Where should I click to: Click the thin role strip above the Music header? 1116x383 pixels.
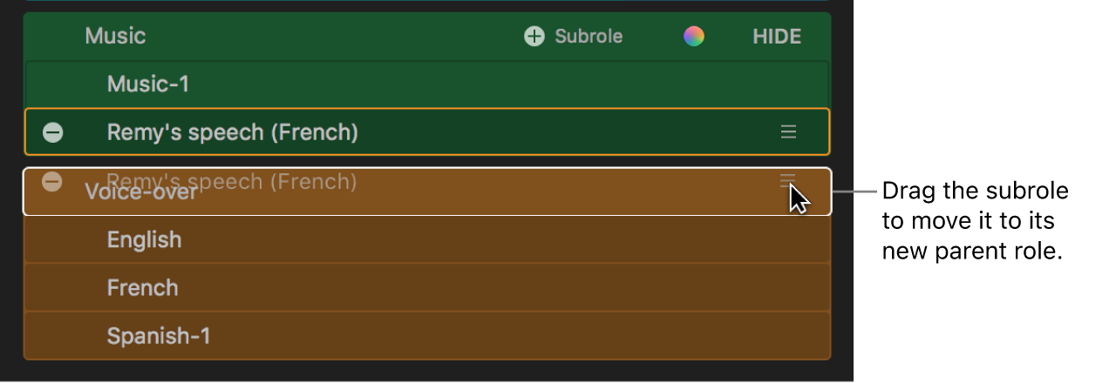coord(427,3)
